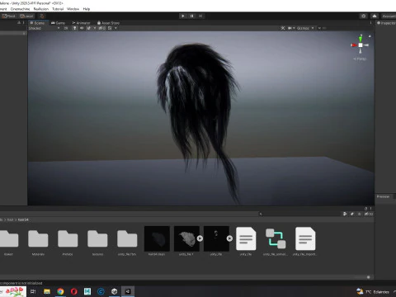This screenshot has height=297, width=396.
Task: Toggle Local handle rotation mode
Action: pos(26,16)
